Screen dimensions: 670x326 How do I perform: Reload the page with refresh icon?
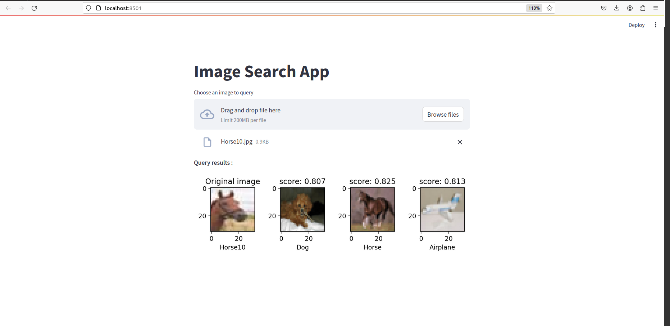34,8
